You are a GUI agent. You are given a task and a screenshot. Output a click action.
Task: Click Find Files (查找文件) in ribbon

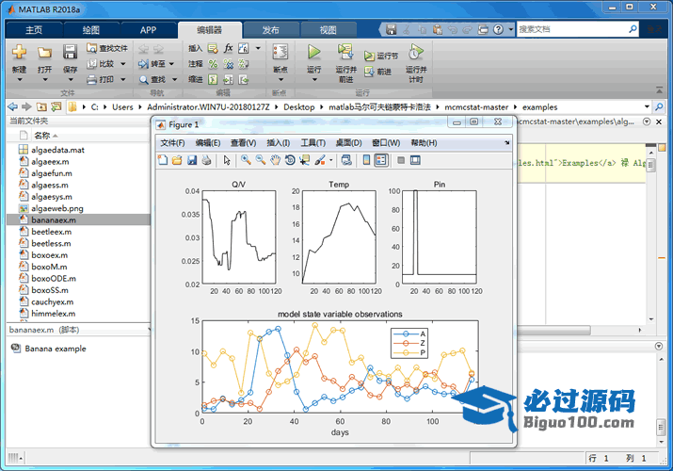[x=107, y=48]
